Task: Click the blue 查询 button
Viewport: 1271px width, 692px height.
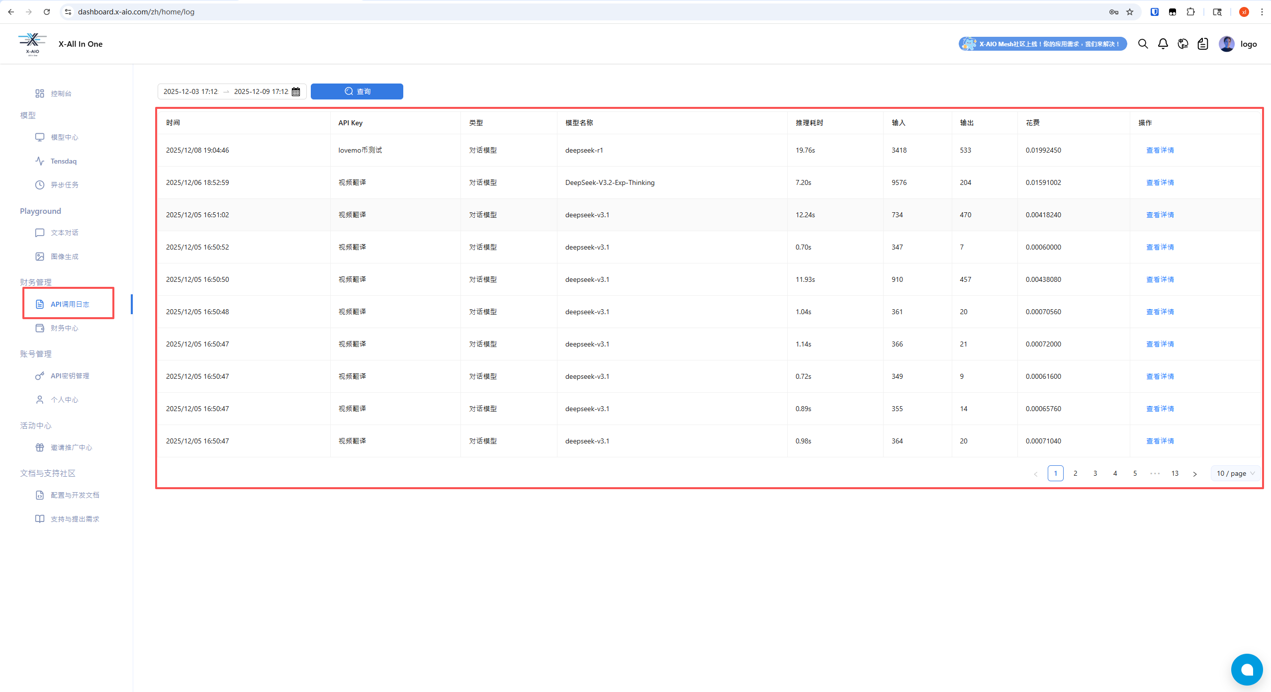Action: point(357,91)
